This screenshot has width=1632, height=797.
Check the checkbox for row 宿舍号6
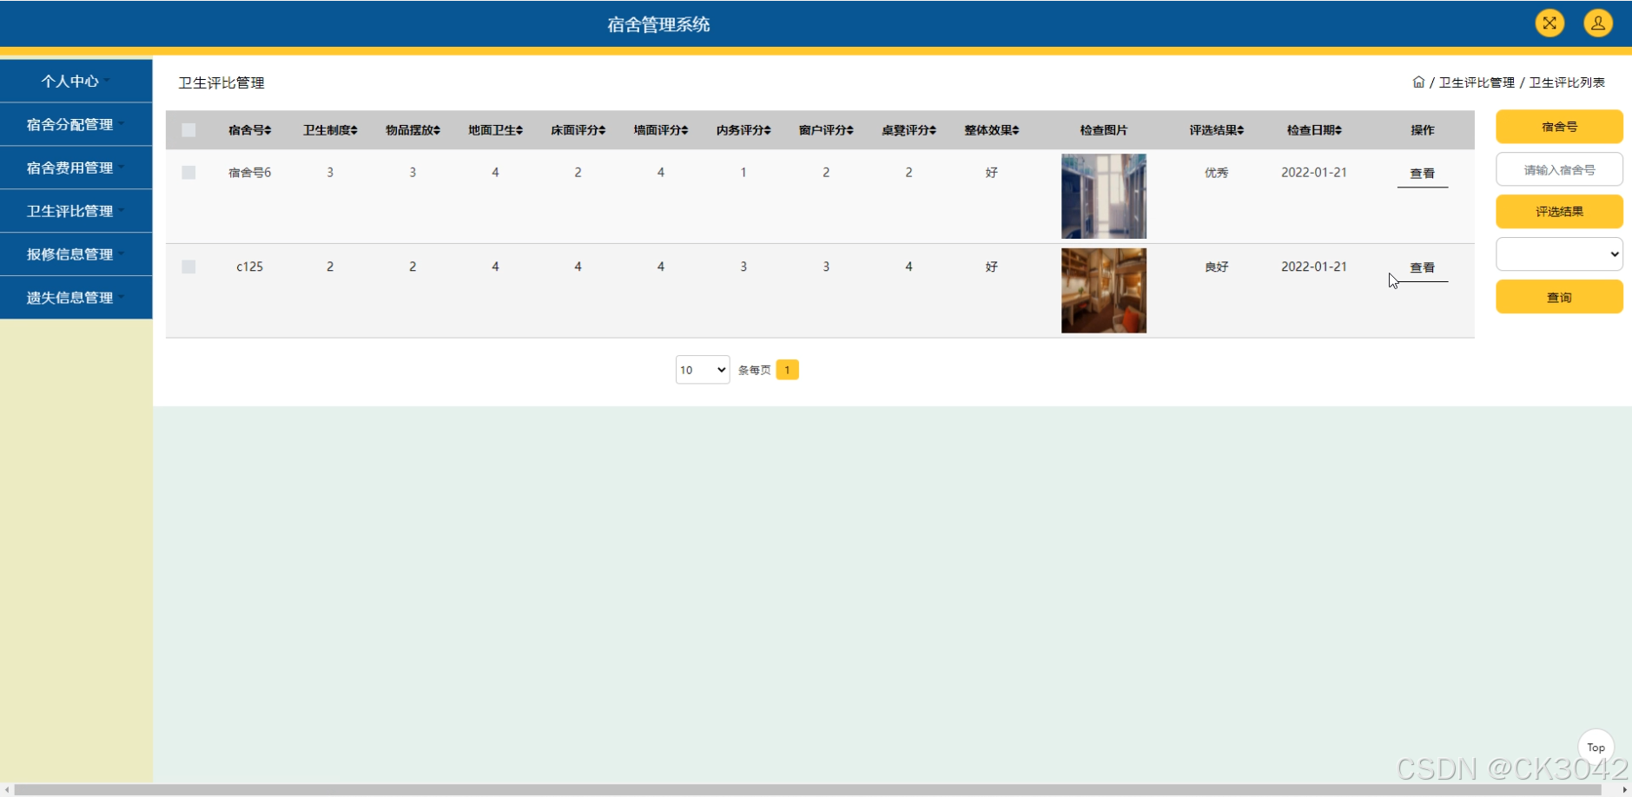188,173
